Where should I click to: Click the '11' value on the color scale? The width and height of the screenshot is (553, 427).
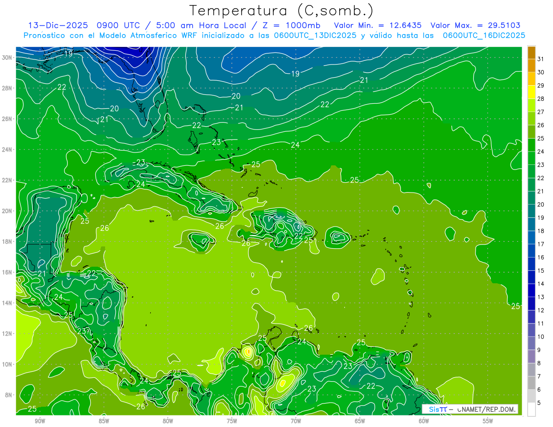[541, 323]
